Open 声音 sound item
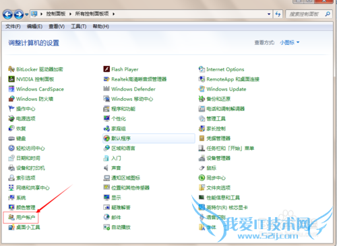This screenshot has width=337, height=246. click(112, 168)
